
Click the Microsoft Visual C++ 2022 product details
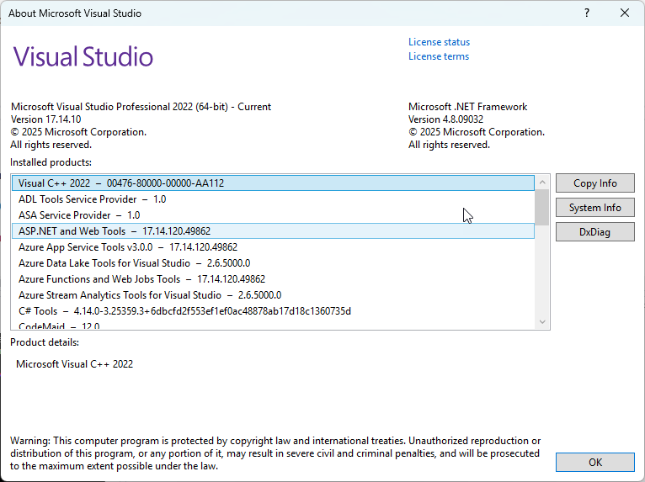click(x=74, y=364)
